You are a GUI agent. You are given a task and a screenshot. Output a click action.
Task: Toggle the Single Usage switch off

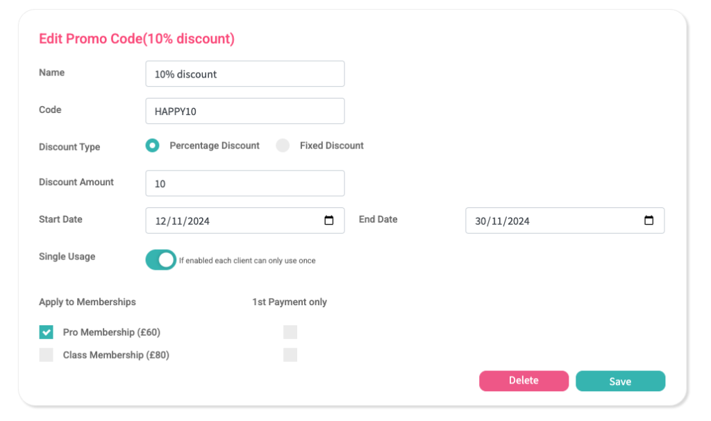point(161,260)
